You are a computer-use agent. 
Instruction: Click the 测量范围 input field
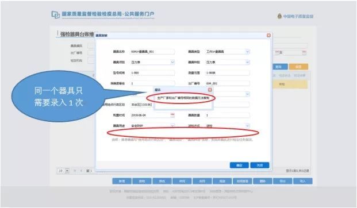click(x=227, y=73)
